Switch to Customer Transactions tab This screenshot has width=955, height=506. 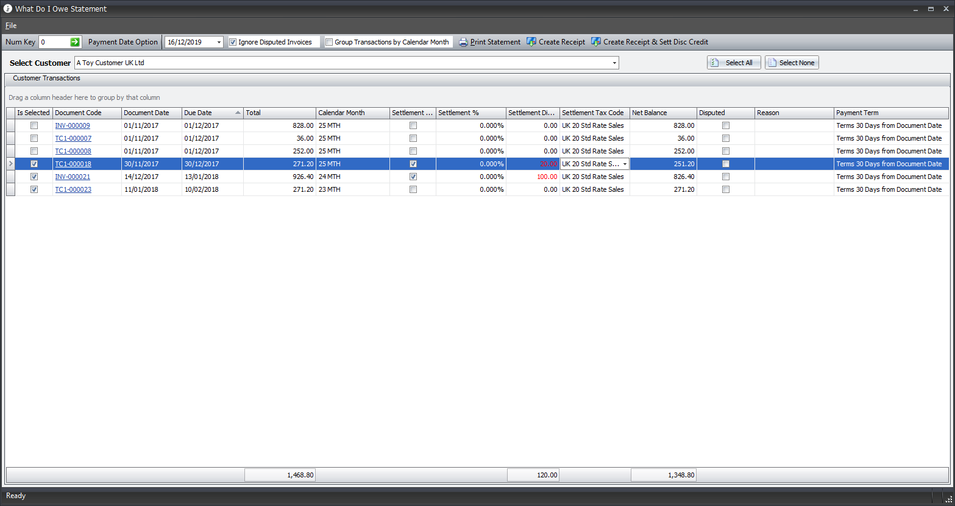[x=46, y=78]
